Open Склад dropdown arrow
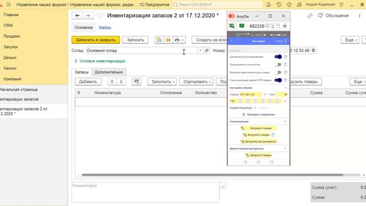This screenshot has height=206, width=366. click(x=200, y=50)
